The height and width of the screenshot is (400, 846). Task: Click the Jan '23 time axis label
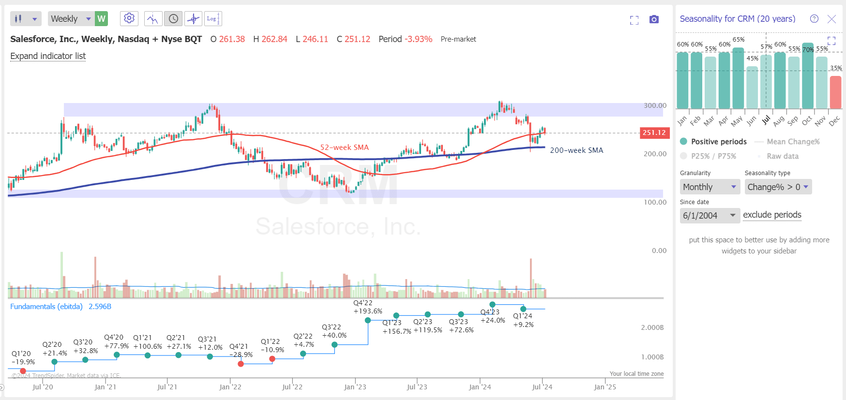tap(355, 387)
